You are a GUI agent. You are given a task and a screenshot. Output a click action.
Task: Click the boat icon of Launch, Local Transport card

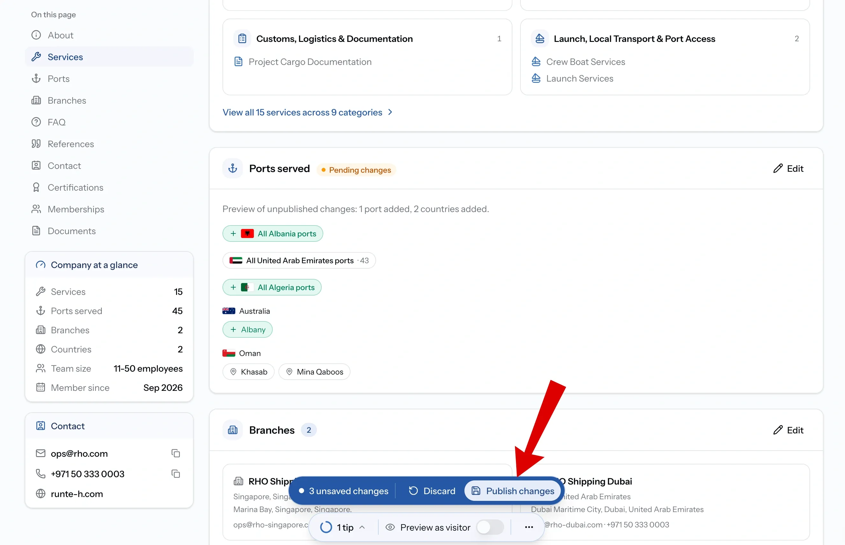(540, 39)
